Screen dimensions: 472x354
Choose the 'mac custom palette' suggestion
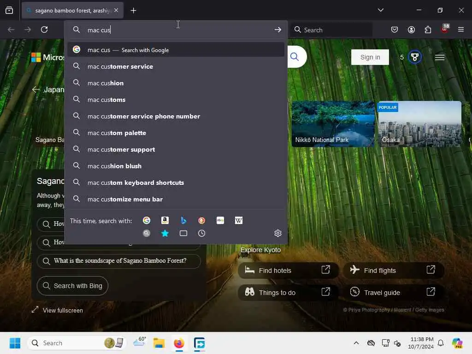pyautogui.click(x=176, y=133)
